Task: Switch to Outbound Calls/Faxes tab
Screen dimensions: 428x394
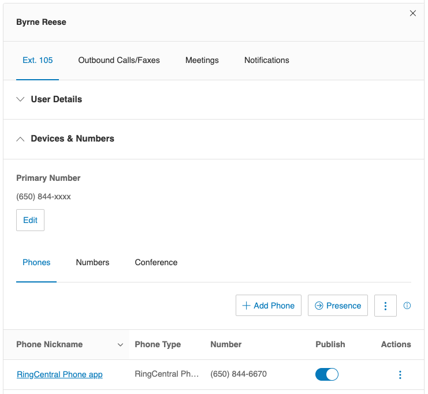Action: tap(119, 60)
